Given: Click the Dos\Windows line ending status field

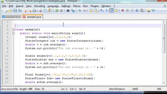Looking at the screenshot, I should coord(117,89).
